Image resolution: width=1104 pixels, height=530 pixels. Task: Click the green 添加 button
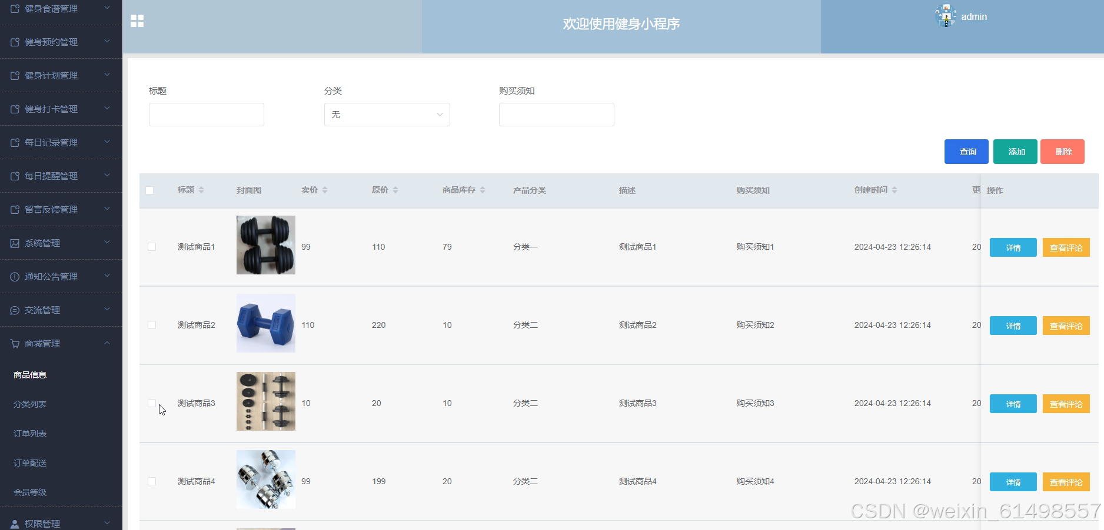click(x=1015, y=152)
